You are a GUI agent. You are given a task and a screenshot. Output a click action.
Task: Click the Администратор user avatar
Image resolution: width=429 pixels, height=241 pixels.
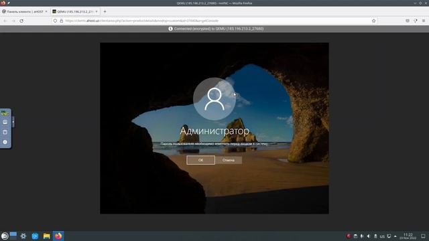214,99
